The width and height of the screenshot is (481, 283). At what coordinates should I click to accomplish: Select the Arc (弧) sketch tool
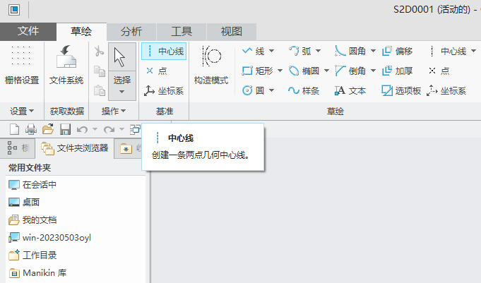pos(299,52)
